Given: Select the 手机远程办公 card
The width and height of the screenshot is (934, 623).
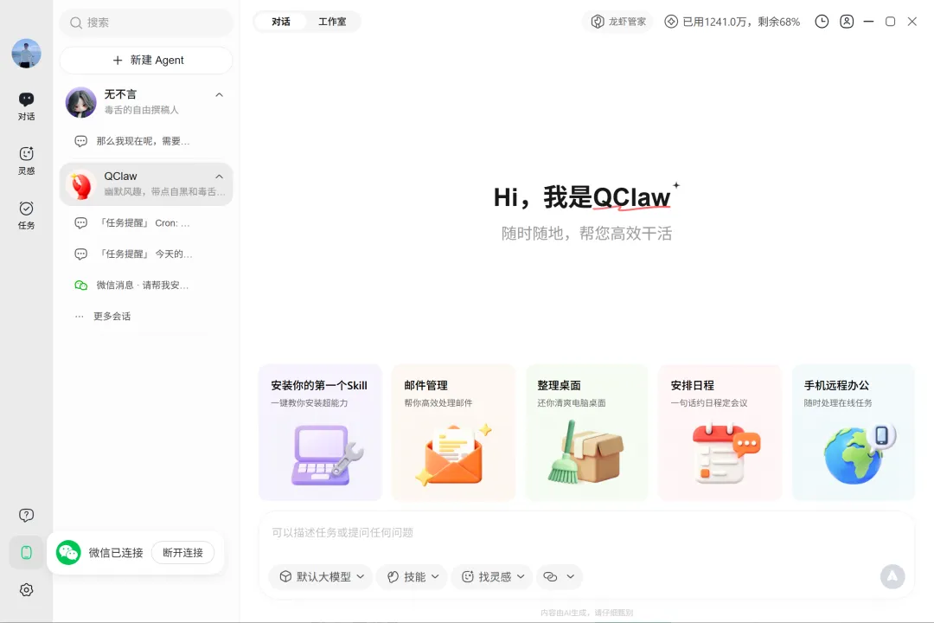Looking at the screenshot, I should [853, 433].
